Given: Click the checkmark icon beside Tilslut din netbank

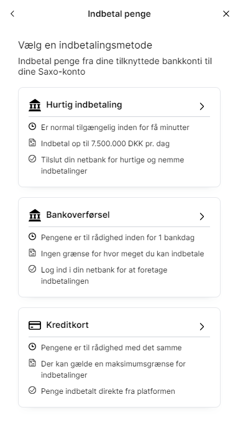Looking at the screenshot, I should pyautogui.click(x=32, y=159).
